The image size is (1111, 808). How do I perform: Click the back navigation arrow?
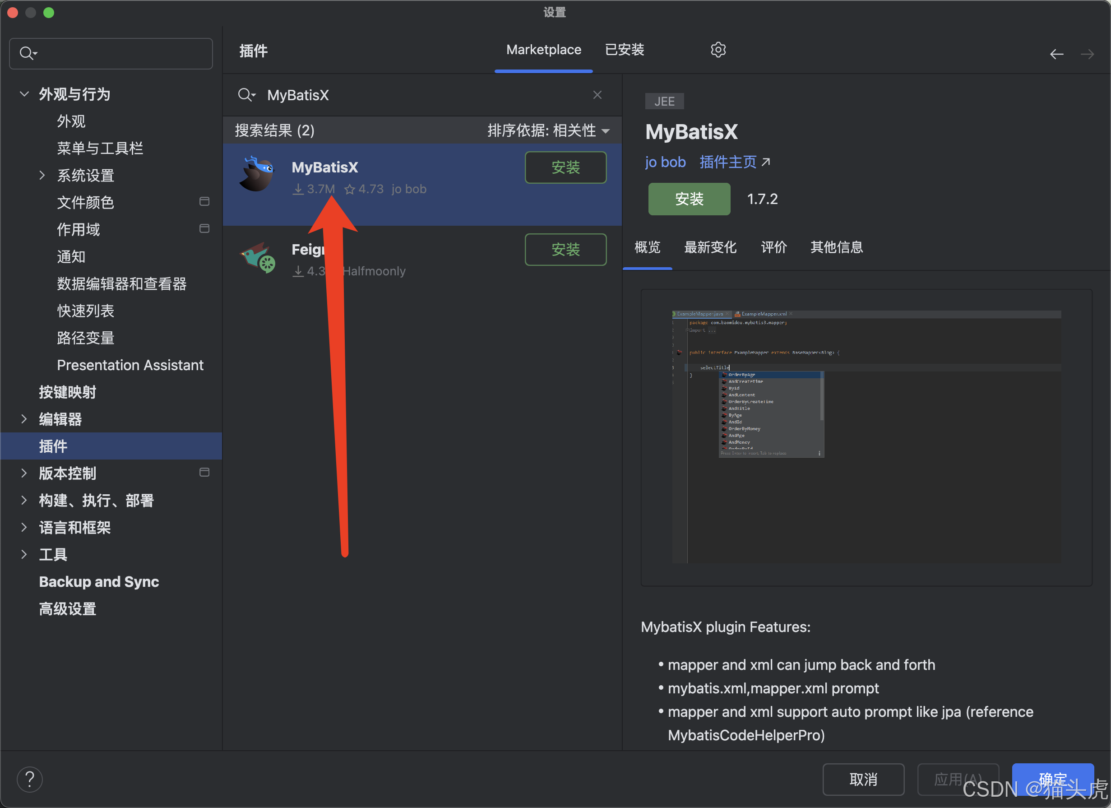pos(1056,54)
